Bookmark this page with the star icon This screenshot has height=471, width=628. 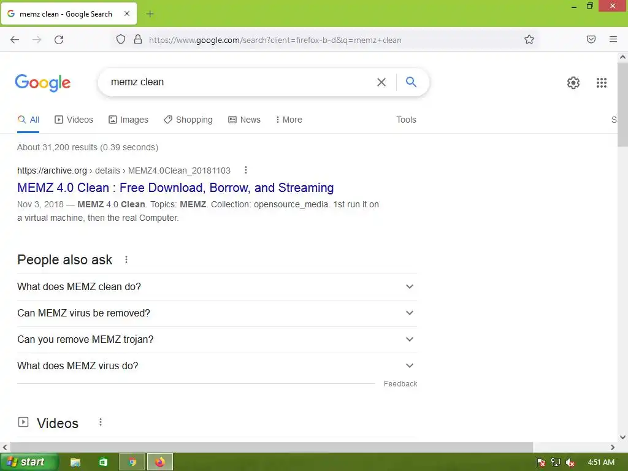pyautogui.click(x=529, y=39)
